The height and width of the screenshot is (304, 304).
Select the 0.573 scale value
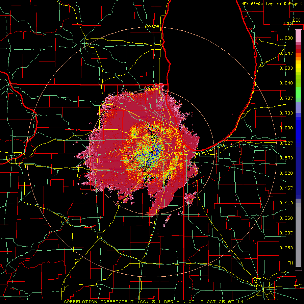point(286,158)
